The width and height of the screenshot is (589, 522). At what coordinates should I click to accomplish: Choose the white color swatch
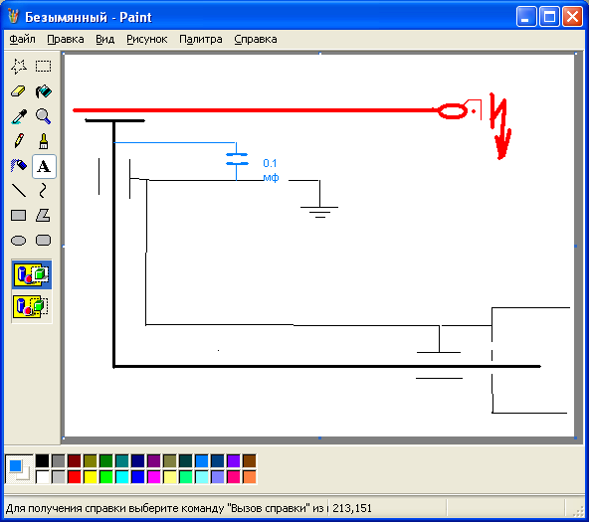pyautogui.click(x=43, y=477)
